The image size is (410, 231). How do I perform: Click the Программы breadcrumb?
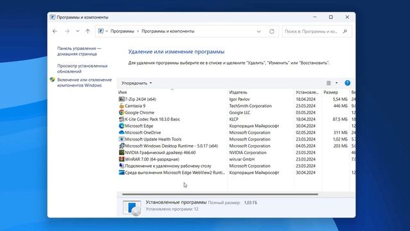pos(122,31)
